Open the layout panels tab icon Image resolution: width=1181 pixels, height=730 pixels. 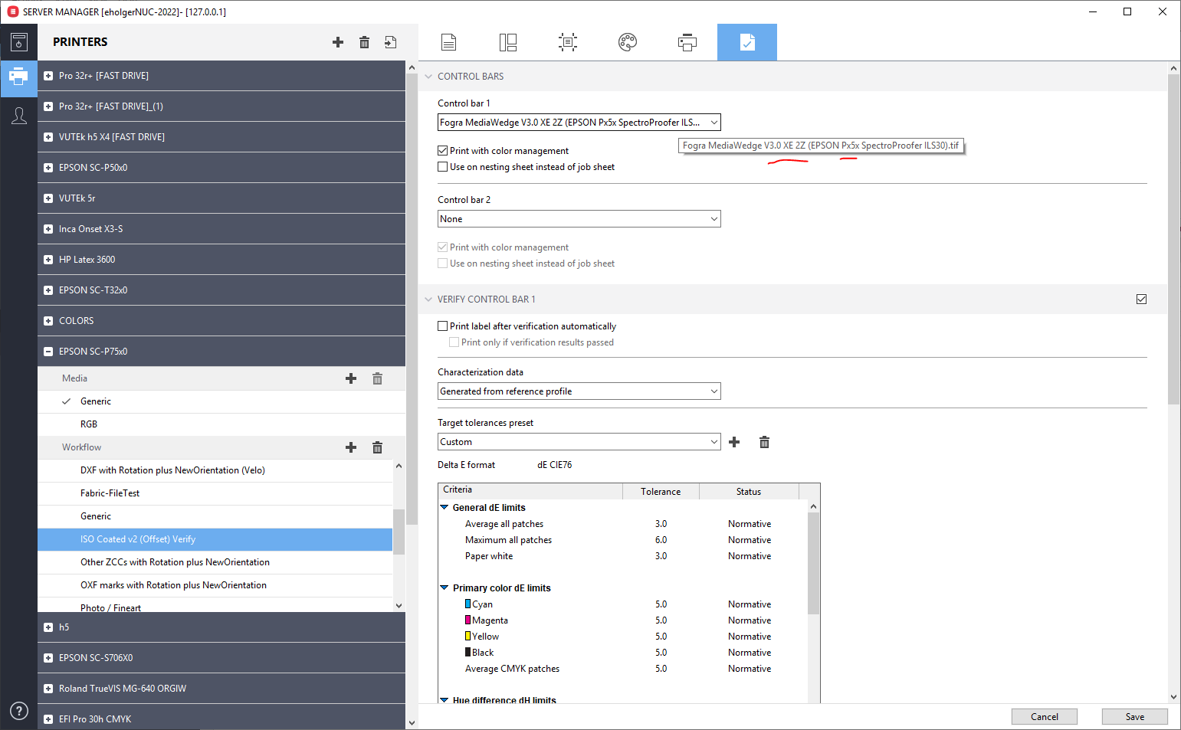click(508, 42)
